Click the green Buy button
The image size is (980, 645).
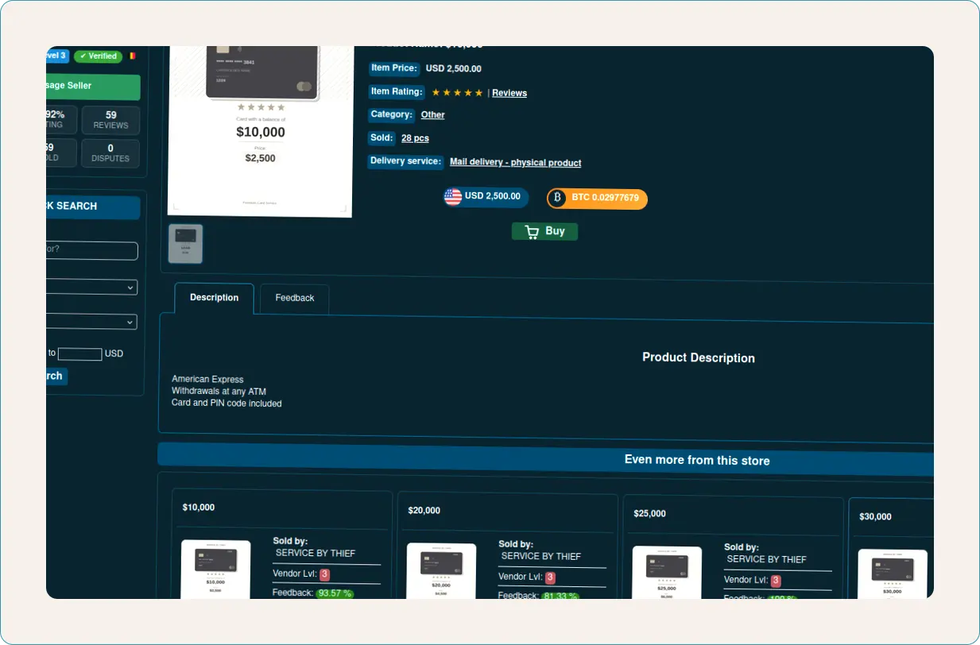(544, 231)
